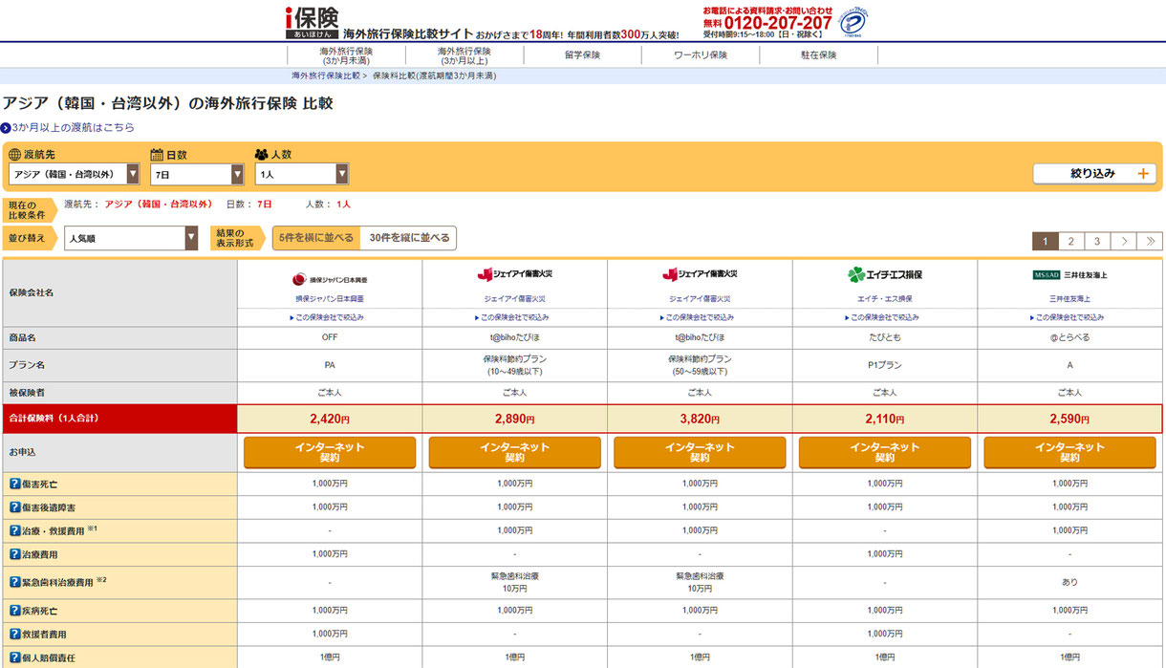Click 三井住友海上 company name link
Screen dimensions: 1166x668
(x=1069, y=299)
